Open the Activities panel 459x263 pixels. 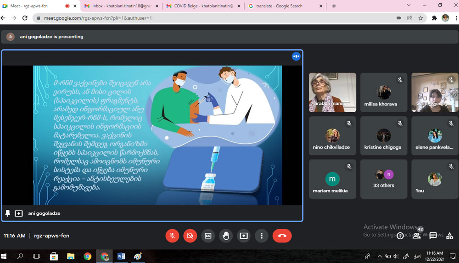click(449, 236)
